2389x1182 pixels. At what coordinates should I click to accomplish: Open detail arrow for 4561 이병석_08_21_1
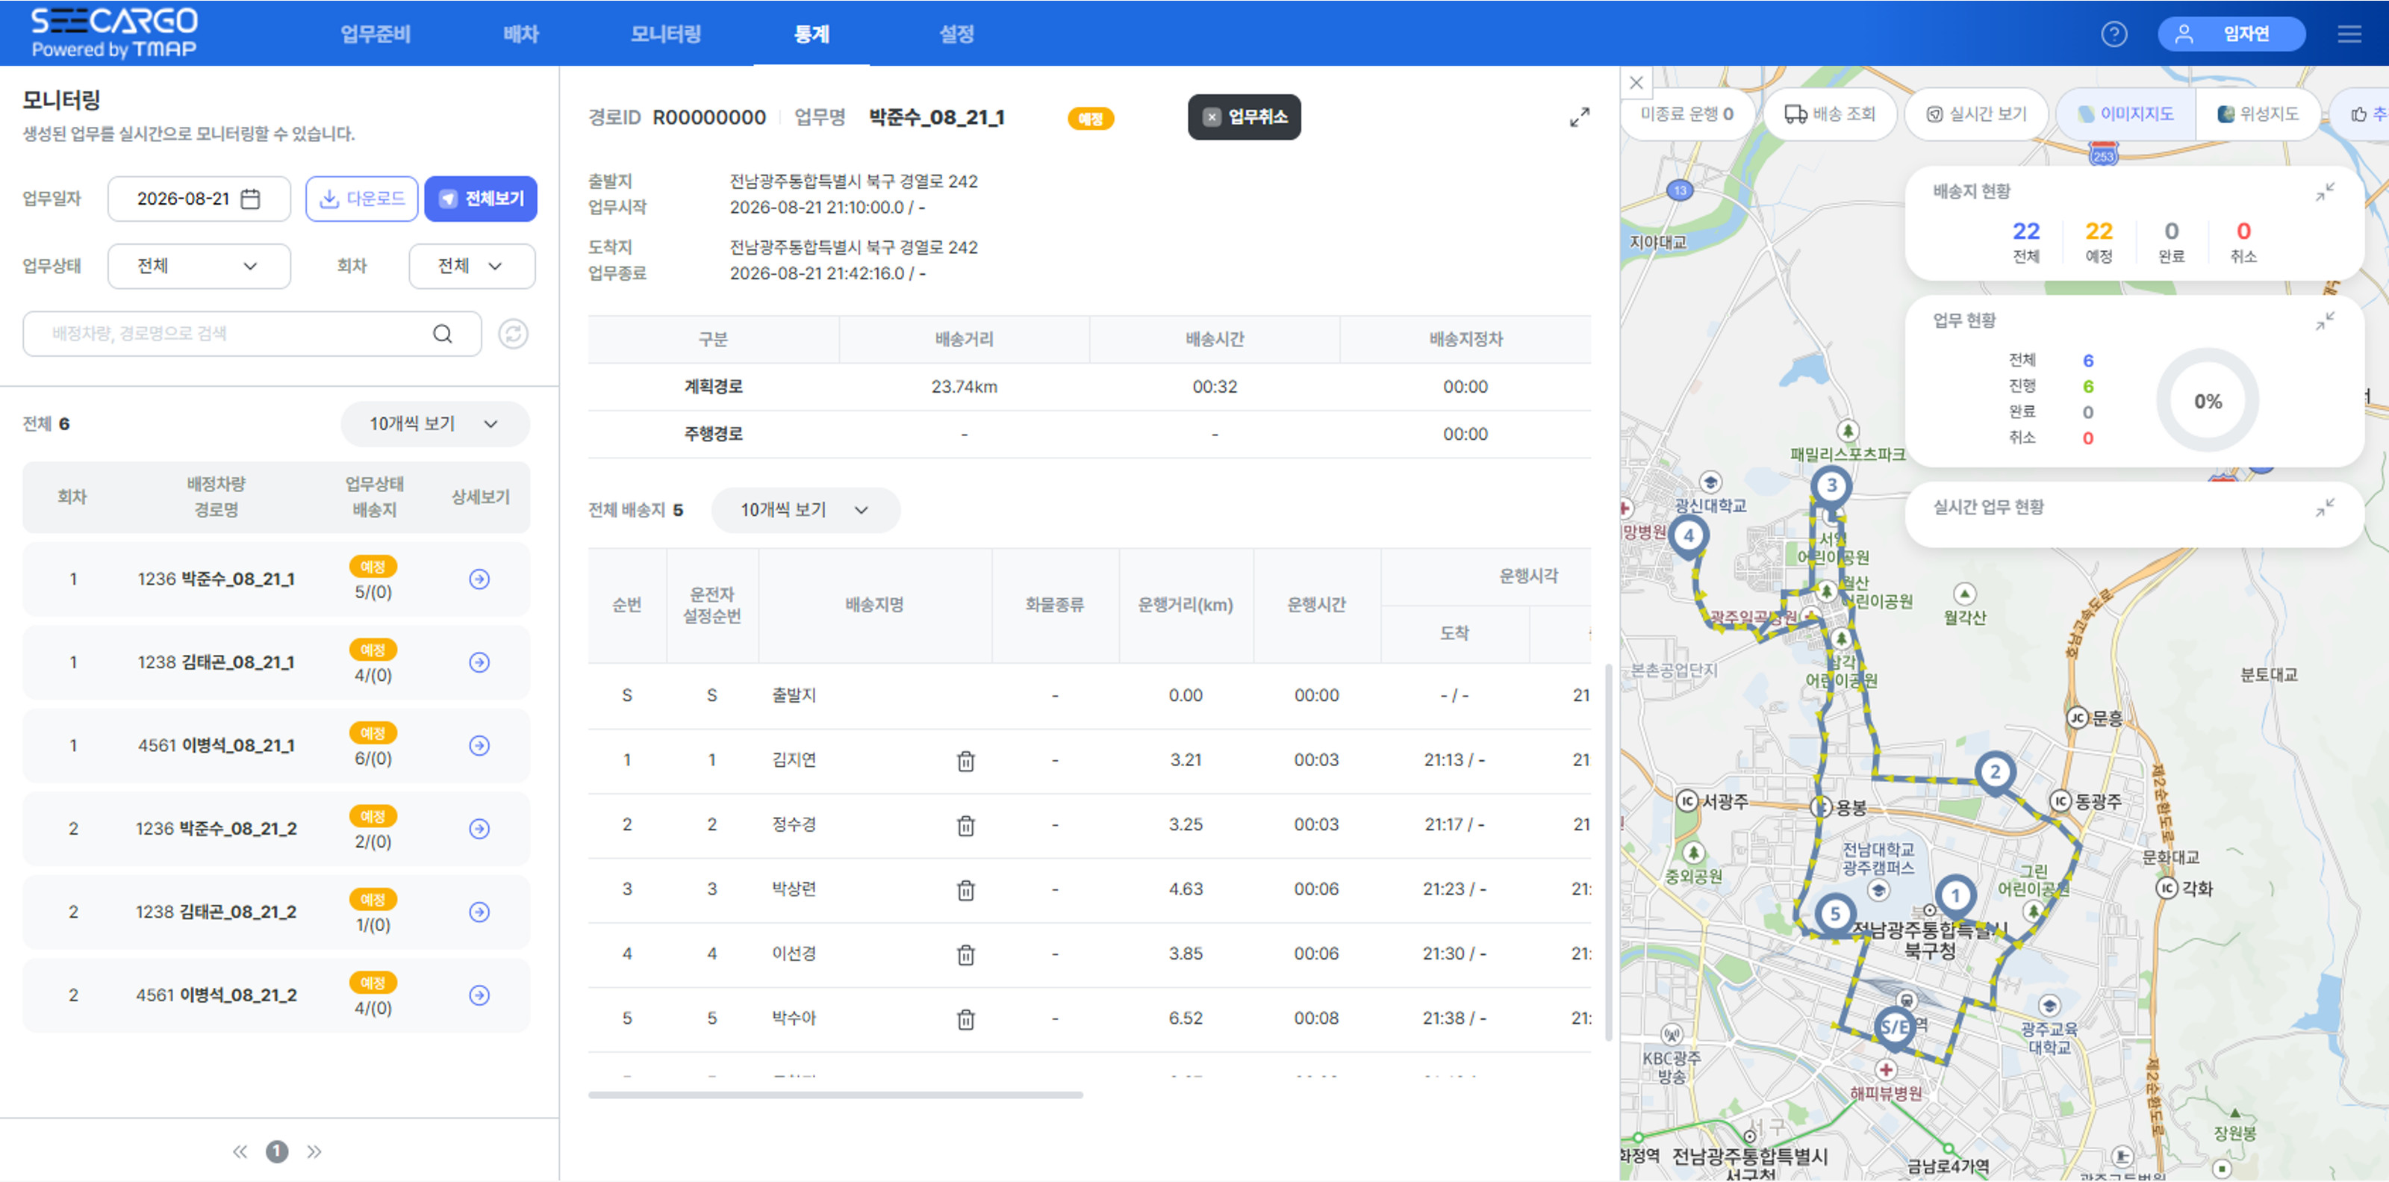coord(479,746)
